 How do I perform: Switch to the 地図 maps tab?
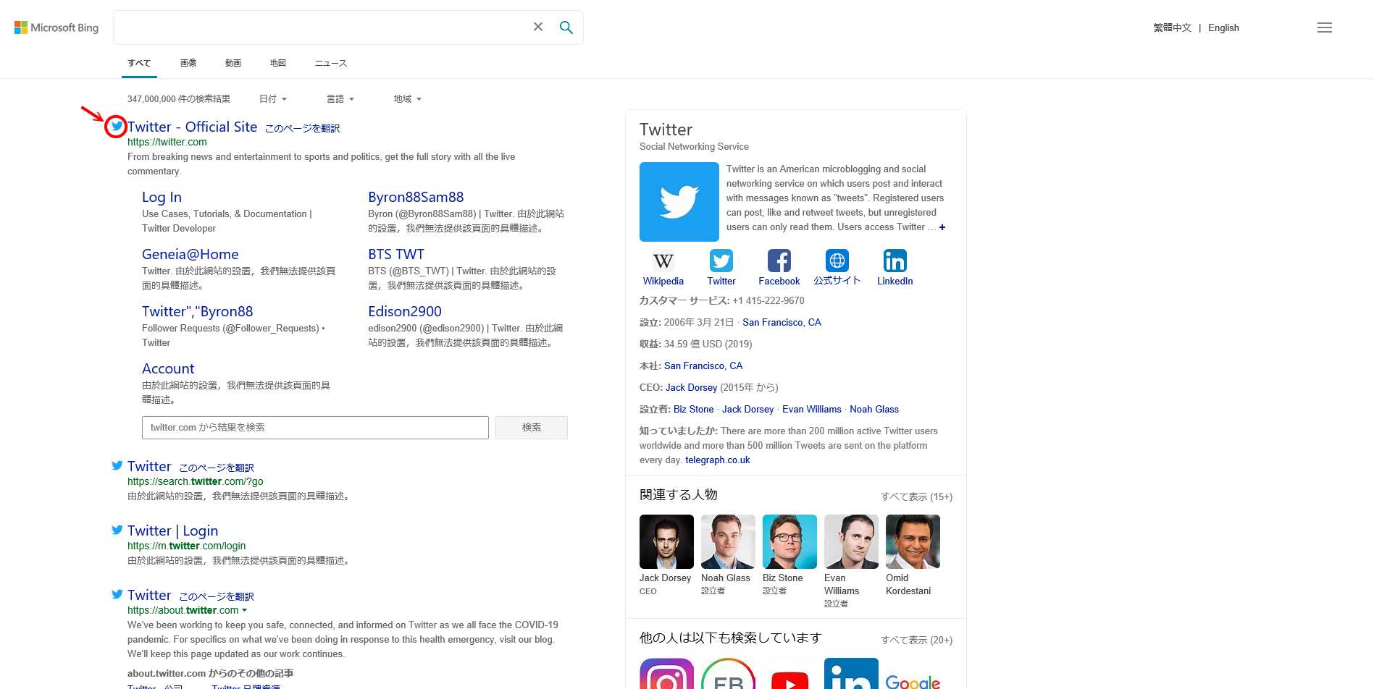(x=278, y=63)
